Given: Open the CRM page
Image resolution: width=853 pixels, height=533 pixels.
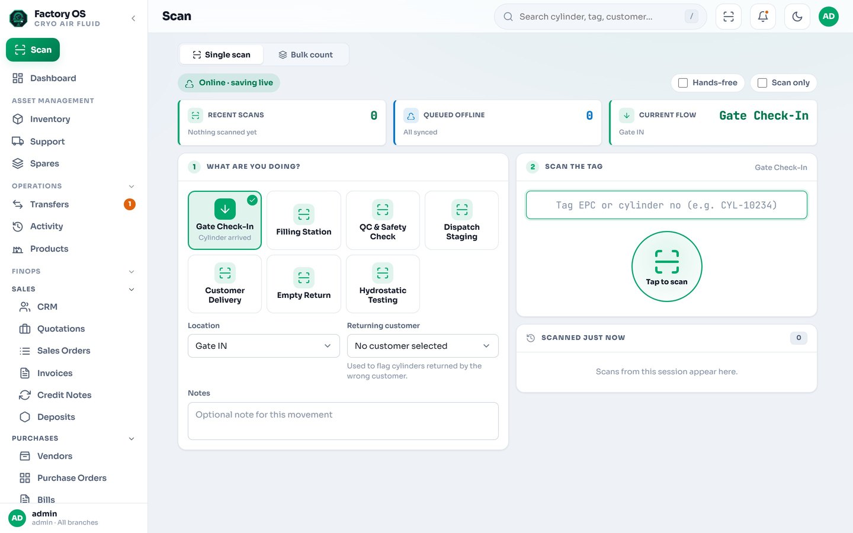Looking at the screenshot, I should [x=77, y=307].
